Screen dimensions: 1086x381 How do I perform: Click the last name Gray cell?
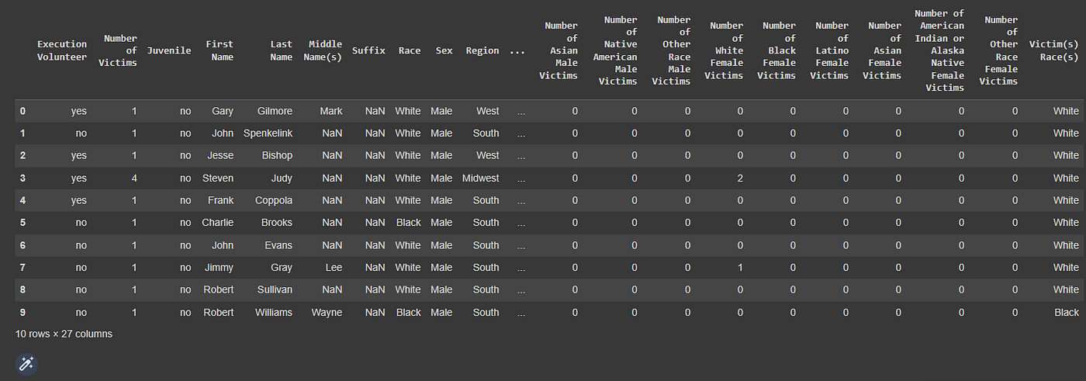pyautogui.click(x=282, y=267)
